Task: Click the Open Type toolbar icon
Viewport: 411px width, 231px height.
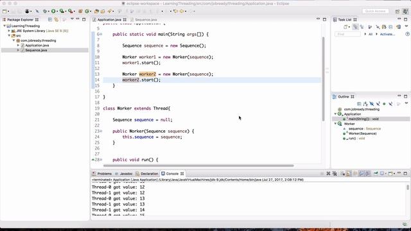Action: tap(96, 12)
